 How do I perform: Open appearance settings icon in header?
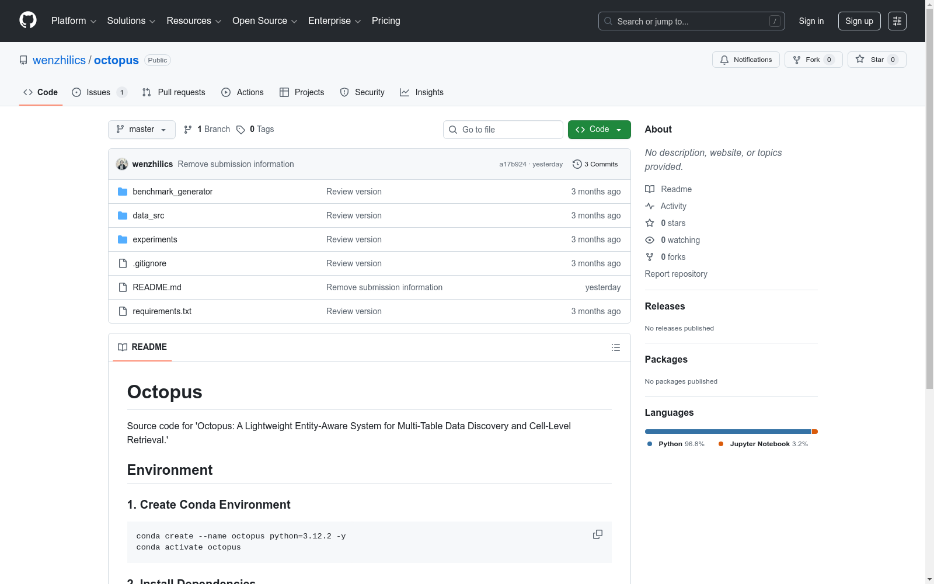(x=897, y=21)
